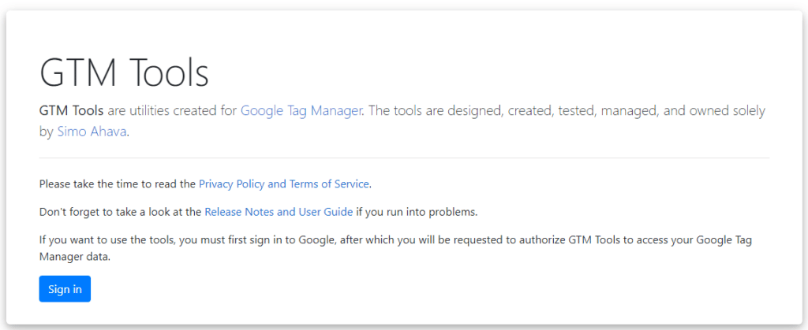Click 'if you run into problems' text
This screenshot has height=330, width=808.
tap(417, 212)
